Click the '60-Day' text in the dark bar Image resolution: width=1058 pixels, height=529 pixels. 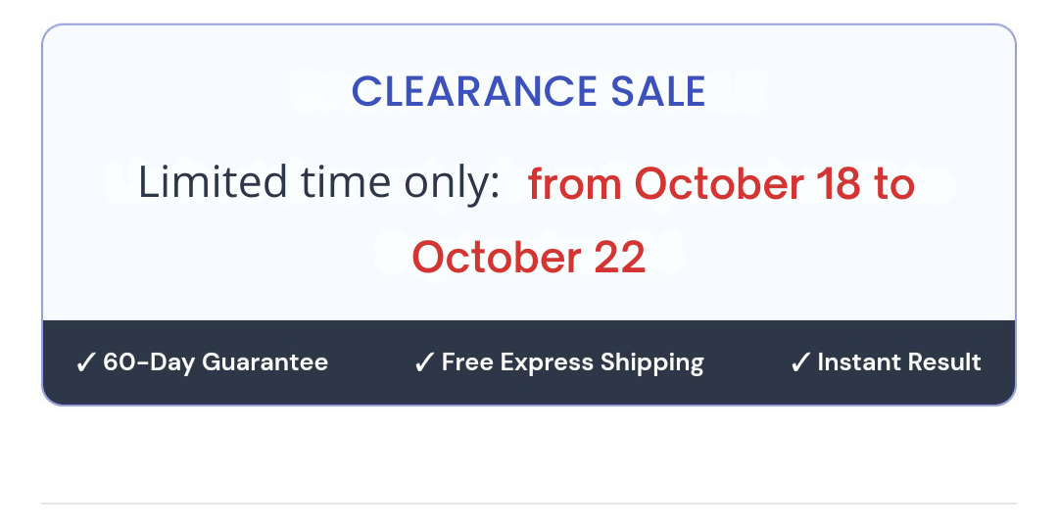pyautogui.click(x=149, y=362)
